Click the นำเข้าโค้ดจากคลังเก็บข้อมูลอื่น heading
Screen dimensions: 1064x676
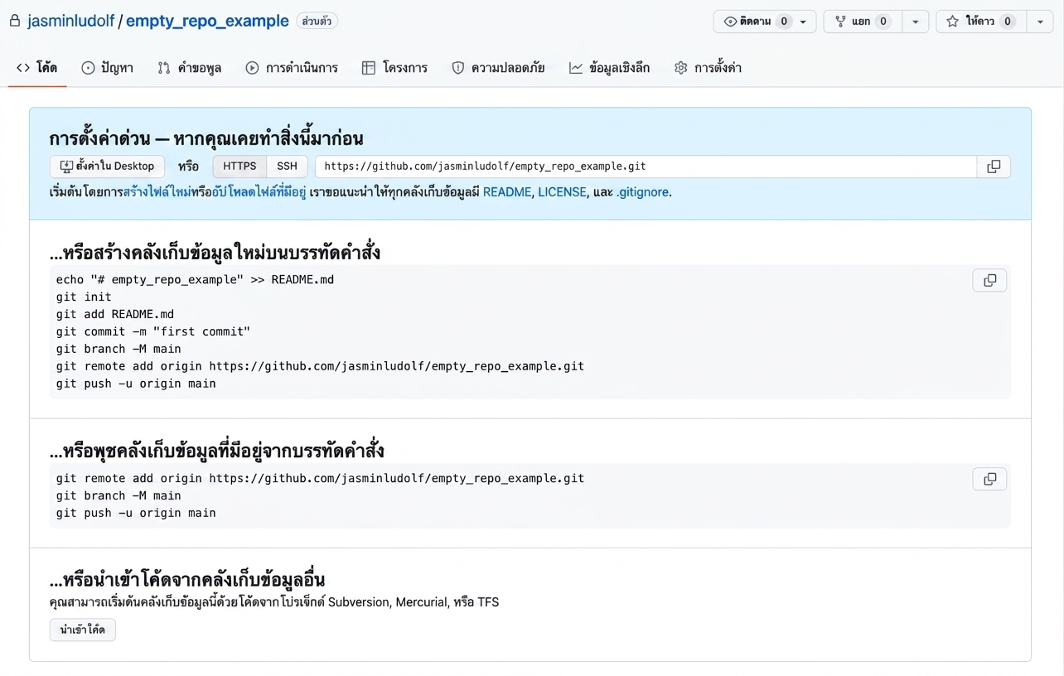(187, 579)
